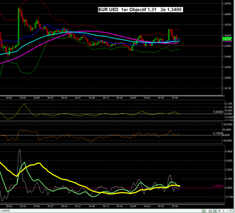
Task: Click the four-way pan arrows icon
Action: click(x=219, y=211)
